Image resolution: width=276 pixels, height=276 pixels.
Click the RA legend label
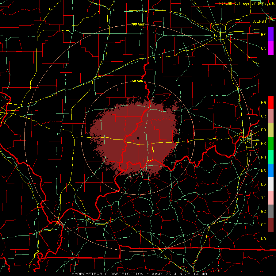263,157
